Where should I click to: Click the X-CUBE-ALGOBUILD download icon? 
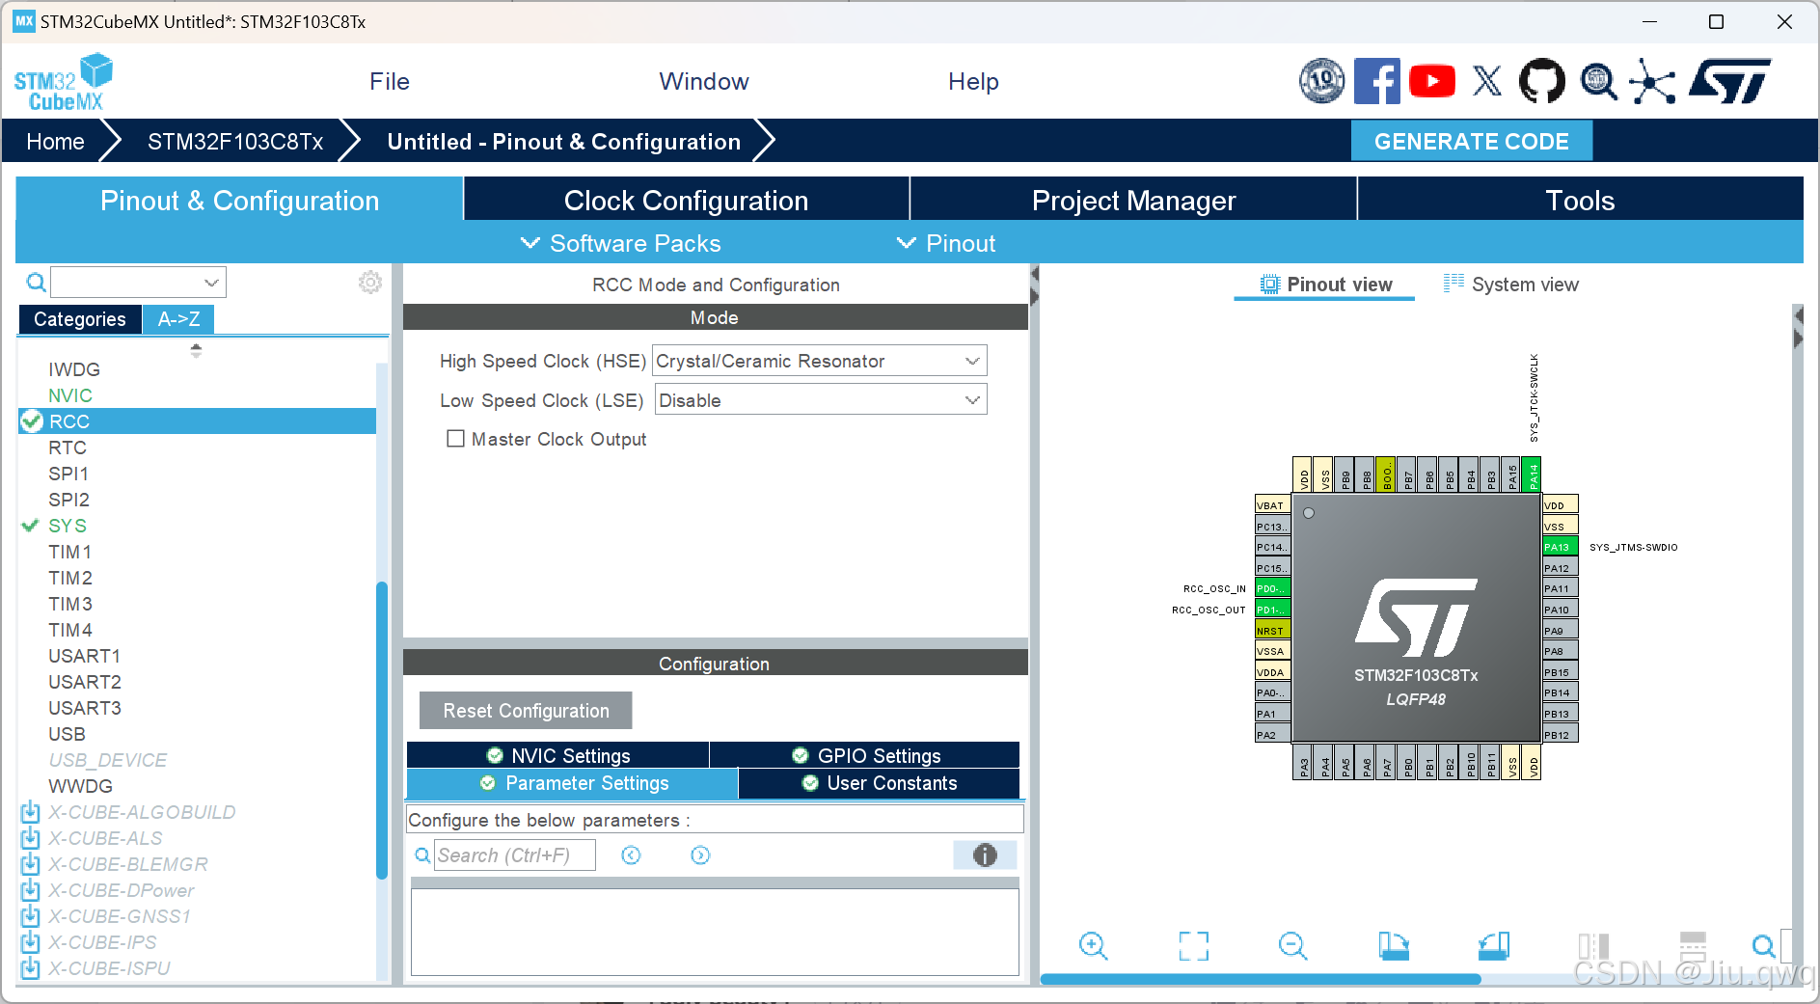30,812
